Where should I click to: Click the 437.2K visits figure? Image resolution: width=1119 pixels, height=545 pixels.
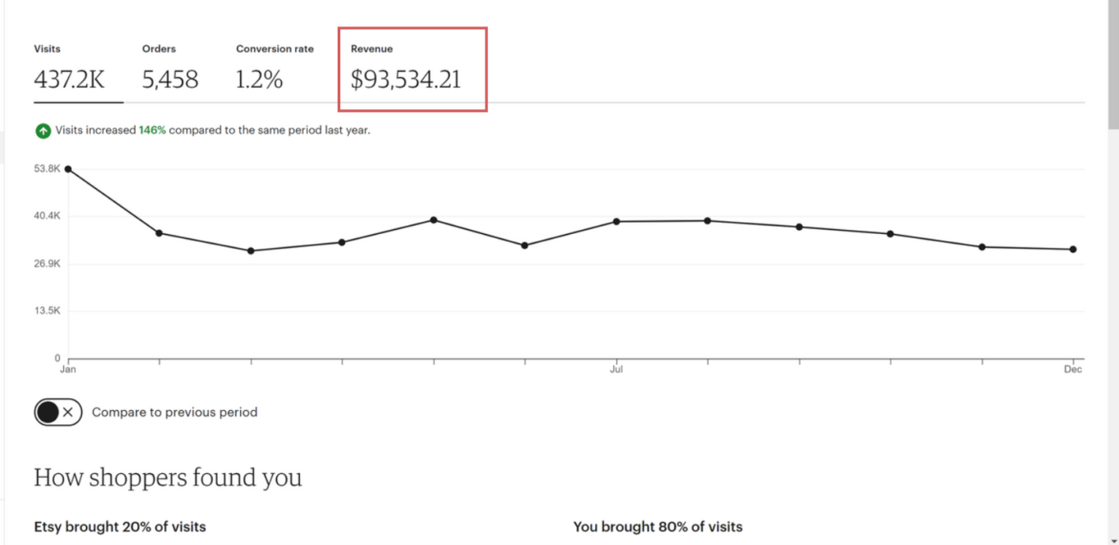click(x=69, y=80)
